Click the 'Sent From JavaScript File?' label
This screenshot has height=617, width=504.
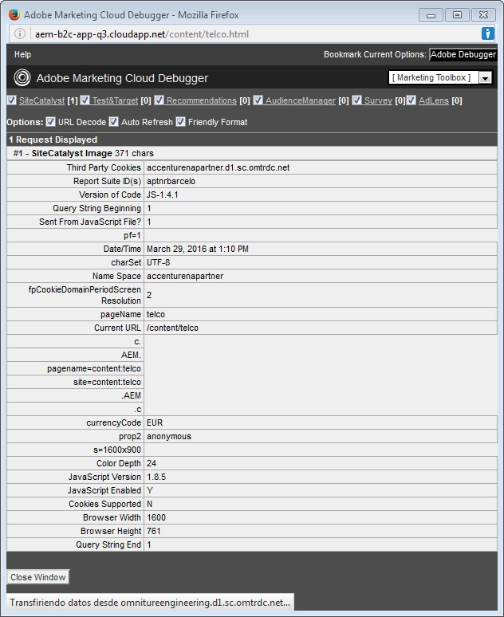tap(90, 222)
